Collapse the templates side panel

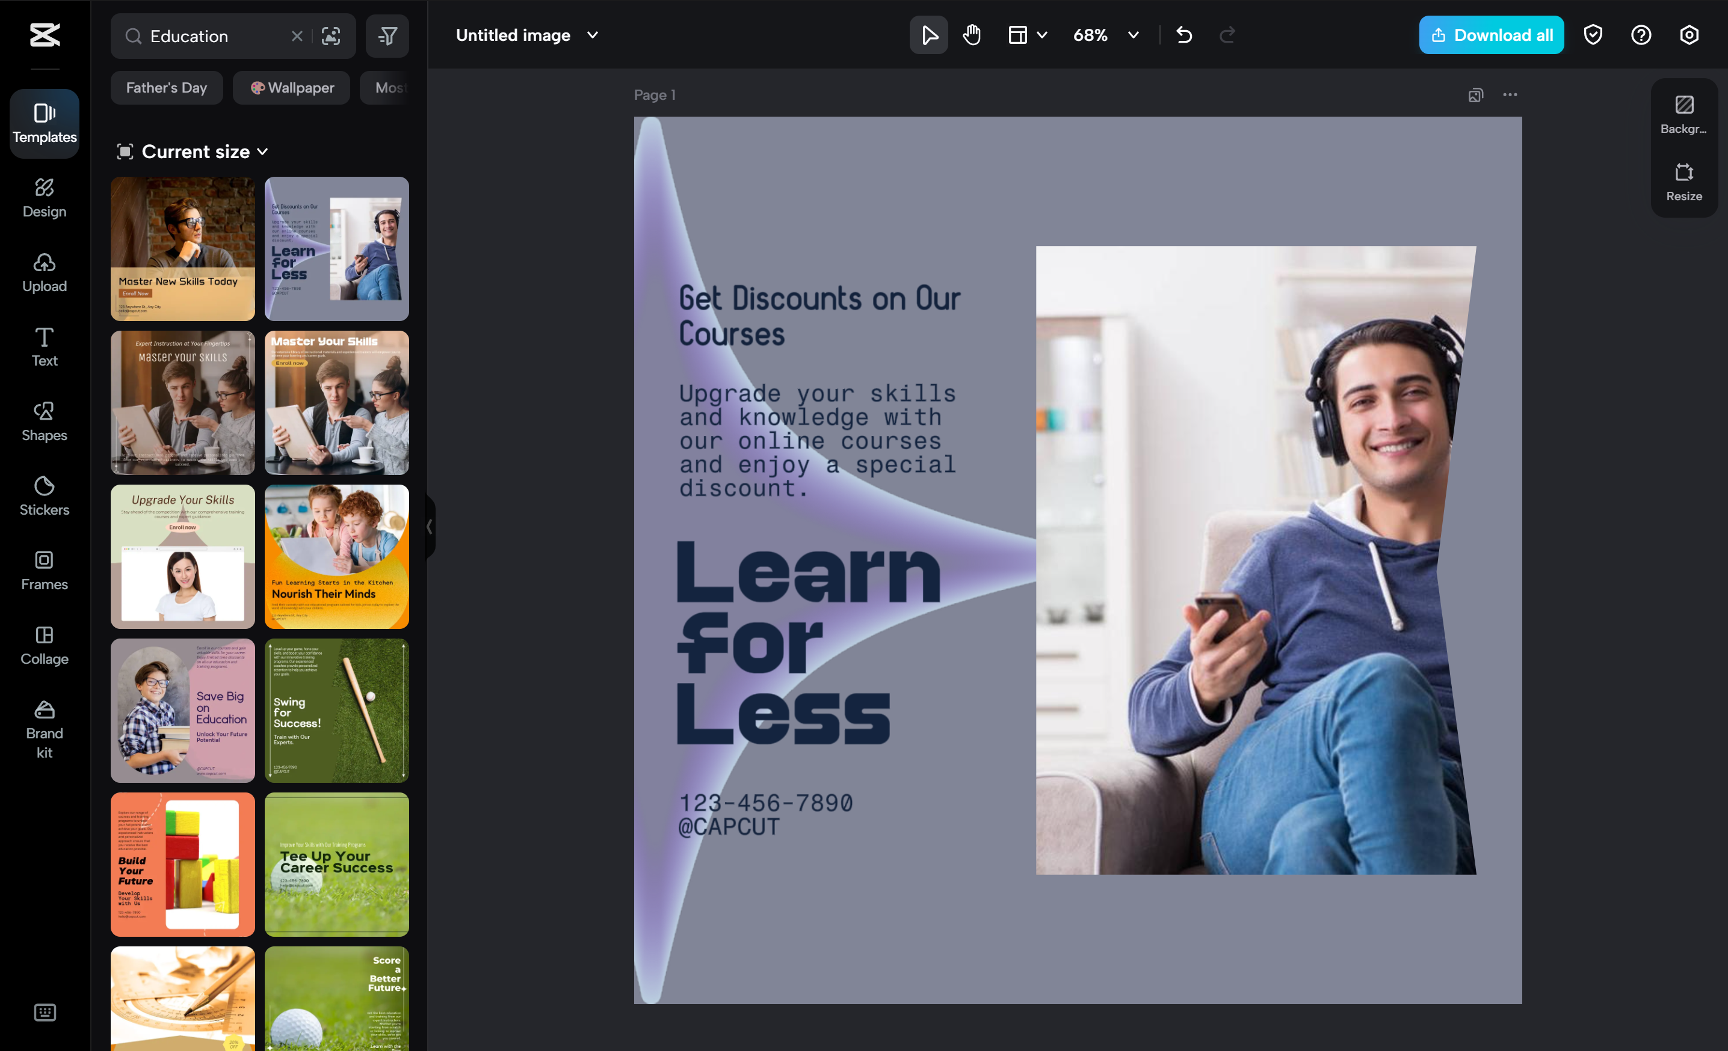pyautogui.click(x=429, y=527)
